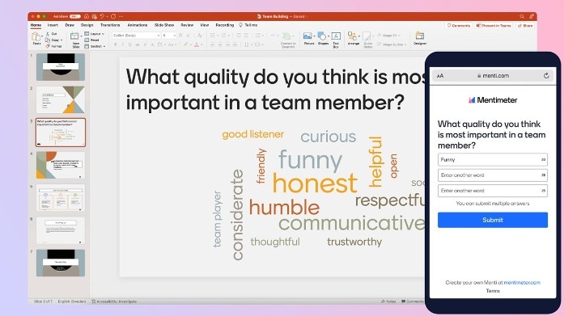Reload the menti.com page
The height and width of the screenshot is (316, 564).
546,76
